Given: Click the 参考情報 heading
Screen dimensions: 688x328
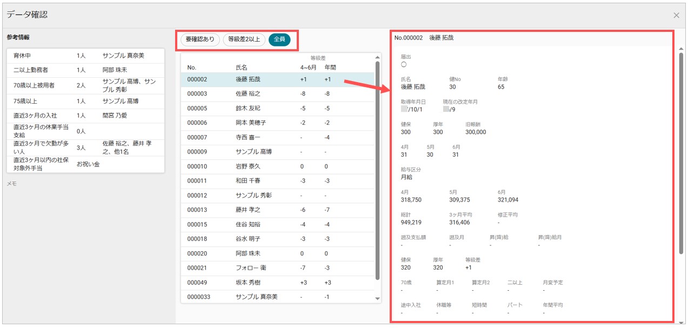Looking at the screenshot, I should coord(18,38).
